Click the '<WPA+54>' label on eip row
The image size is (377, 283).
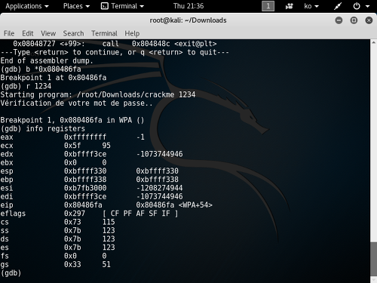pyautogui.click(x=195, y=205)
